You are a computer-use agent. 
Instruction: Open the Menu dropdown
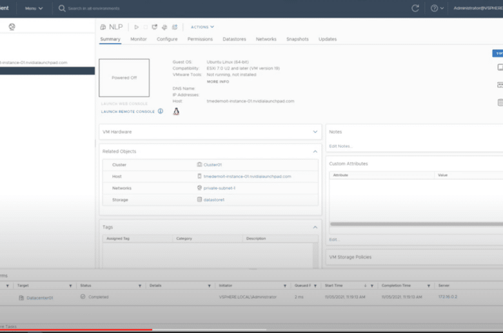click(34, 8)
